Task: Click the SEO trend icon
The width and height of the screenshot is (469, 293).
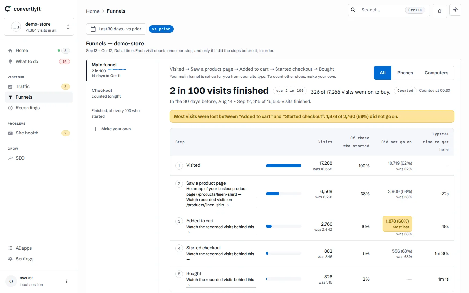Action: click(10, 158)
